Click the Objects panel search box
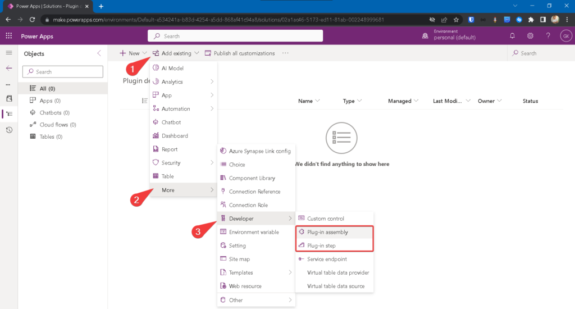Viewport: 575px width, 309px height. click(63, 72)
